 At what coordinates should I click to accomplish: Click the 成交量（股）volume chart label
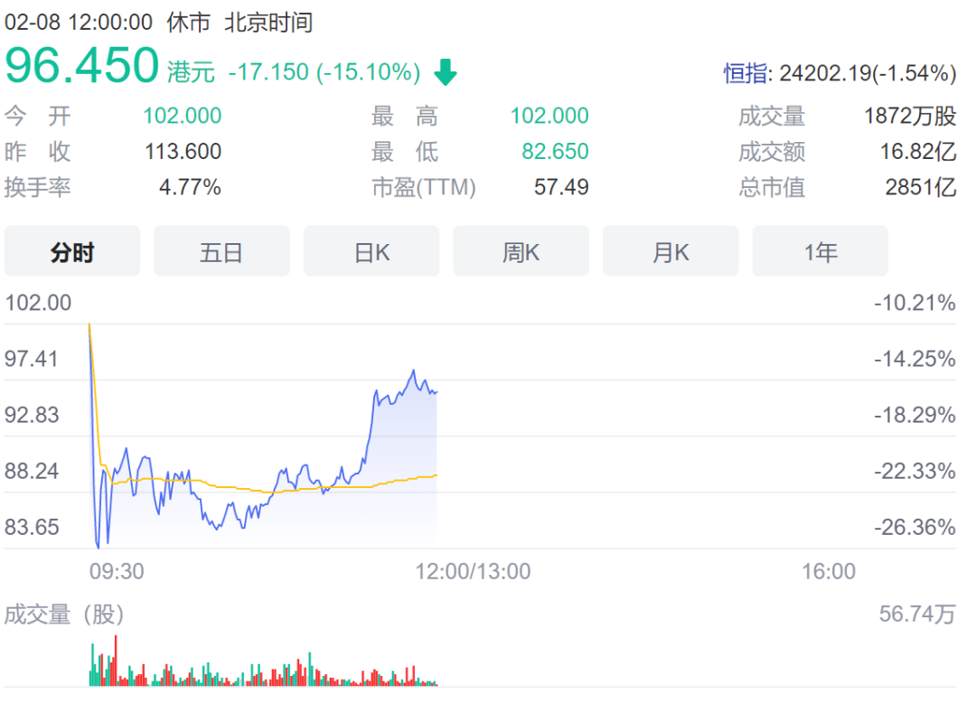[x=64, y=615]
